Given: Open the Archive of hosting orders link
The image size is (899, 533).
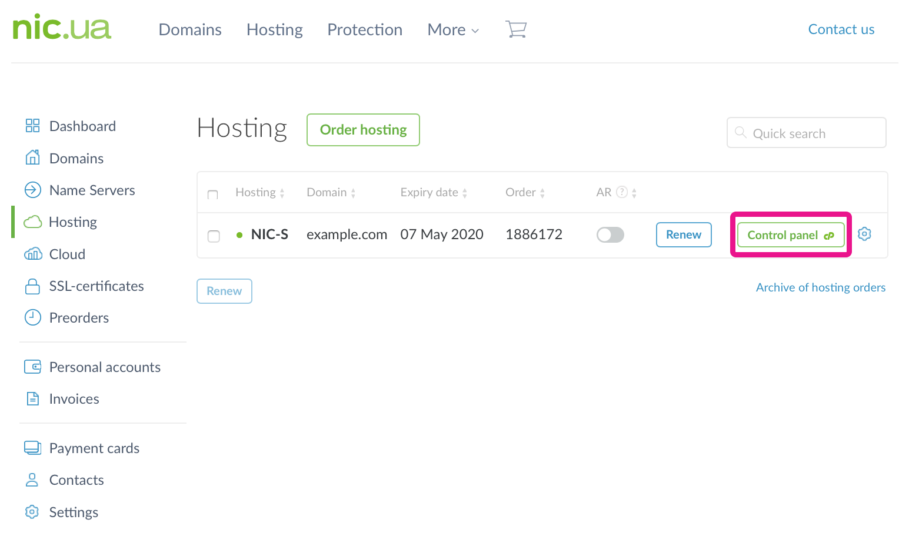Looking at the screenshot, I should click(x=820, y=287).
